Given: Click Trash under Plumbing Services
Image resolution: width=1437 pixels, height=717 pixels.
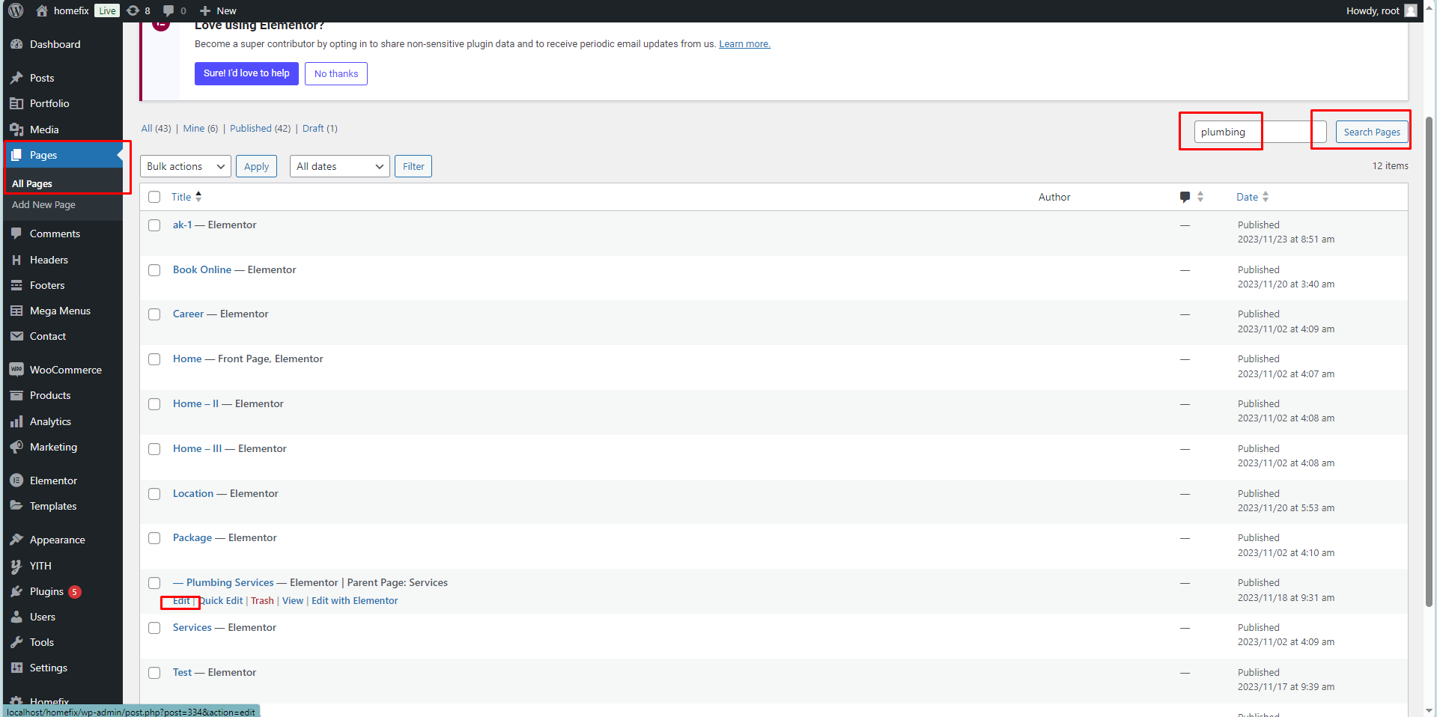Looking at the screenshot, I should [x=262, y=601].
